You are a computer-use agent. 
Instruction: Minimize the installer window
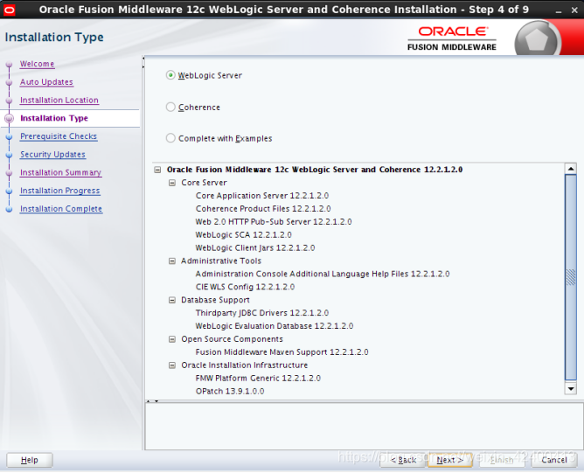559,10
